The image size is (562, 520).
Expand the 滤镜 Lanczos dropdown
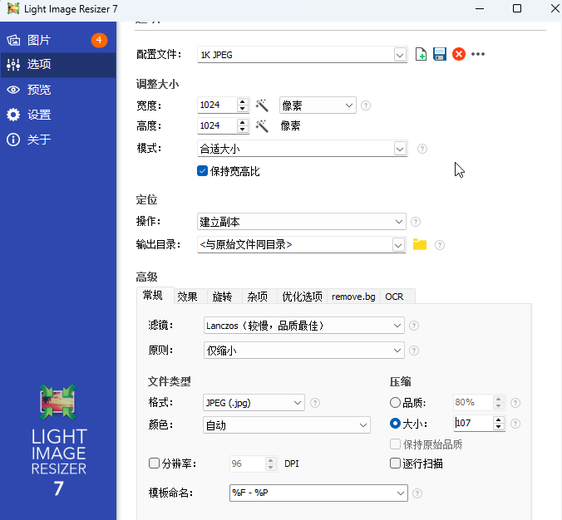398,326
